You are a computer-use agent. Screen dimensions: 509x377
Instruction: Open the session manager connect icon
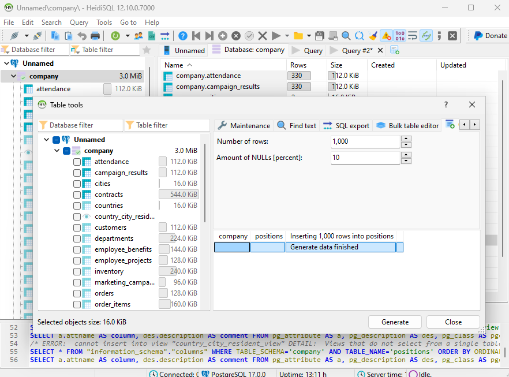click(14, 36)
